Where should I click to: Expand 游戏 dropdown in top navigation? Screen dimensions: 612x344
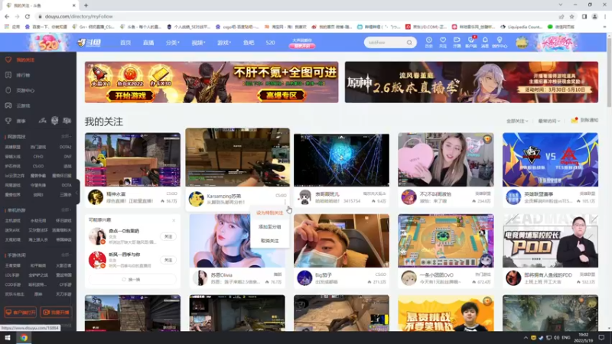(x=224, y=43)
